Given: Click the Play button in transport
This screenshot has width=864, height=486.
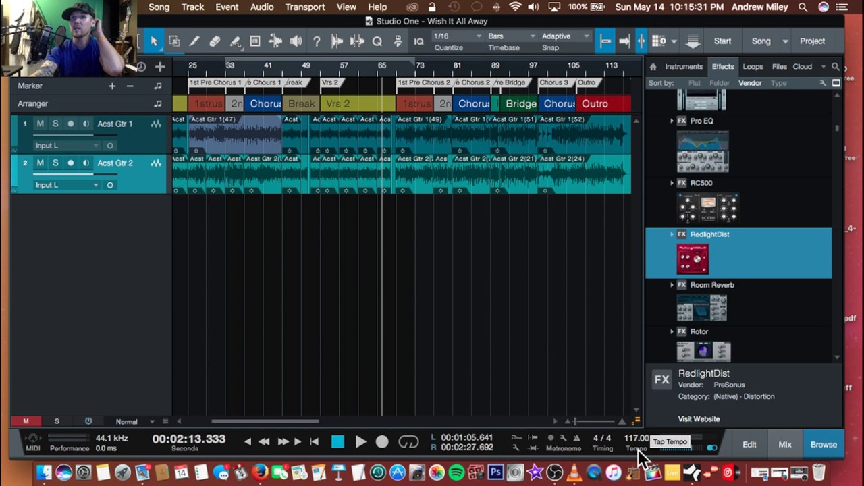Looking at the screenshot, I should pyautogui.click(x=360, y=442).
